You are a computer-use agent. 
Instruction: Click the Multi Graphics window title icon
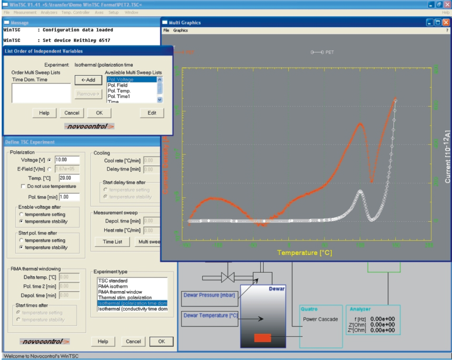[x=165, y=22]
